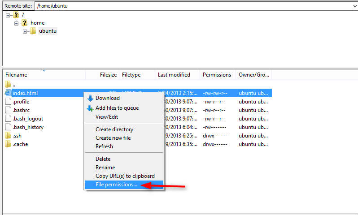
Task: Collapse the root directory tree node
Action: click(x=8, y=15)
